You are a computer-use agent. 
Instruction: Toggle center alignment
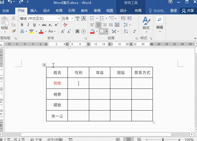[98, 25]
